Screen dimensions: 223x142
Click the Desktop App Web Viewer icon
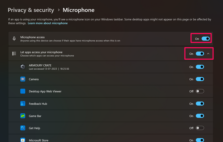(x=23, y=91)
